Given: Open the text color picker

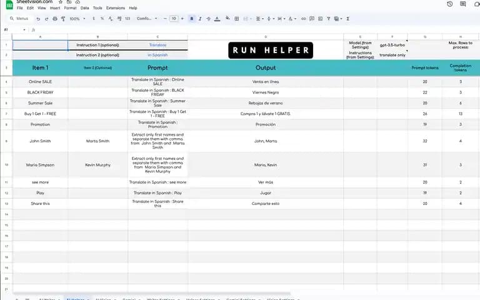Looking at the screenshot, I should 217,19.
